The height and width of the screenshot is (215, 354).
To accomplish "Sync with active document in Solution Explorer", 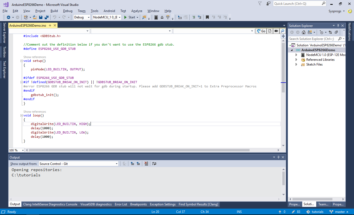I will pos(330,32).
